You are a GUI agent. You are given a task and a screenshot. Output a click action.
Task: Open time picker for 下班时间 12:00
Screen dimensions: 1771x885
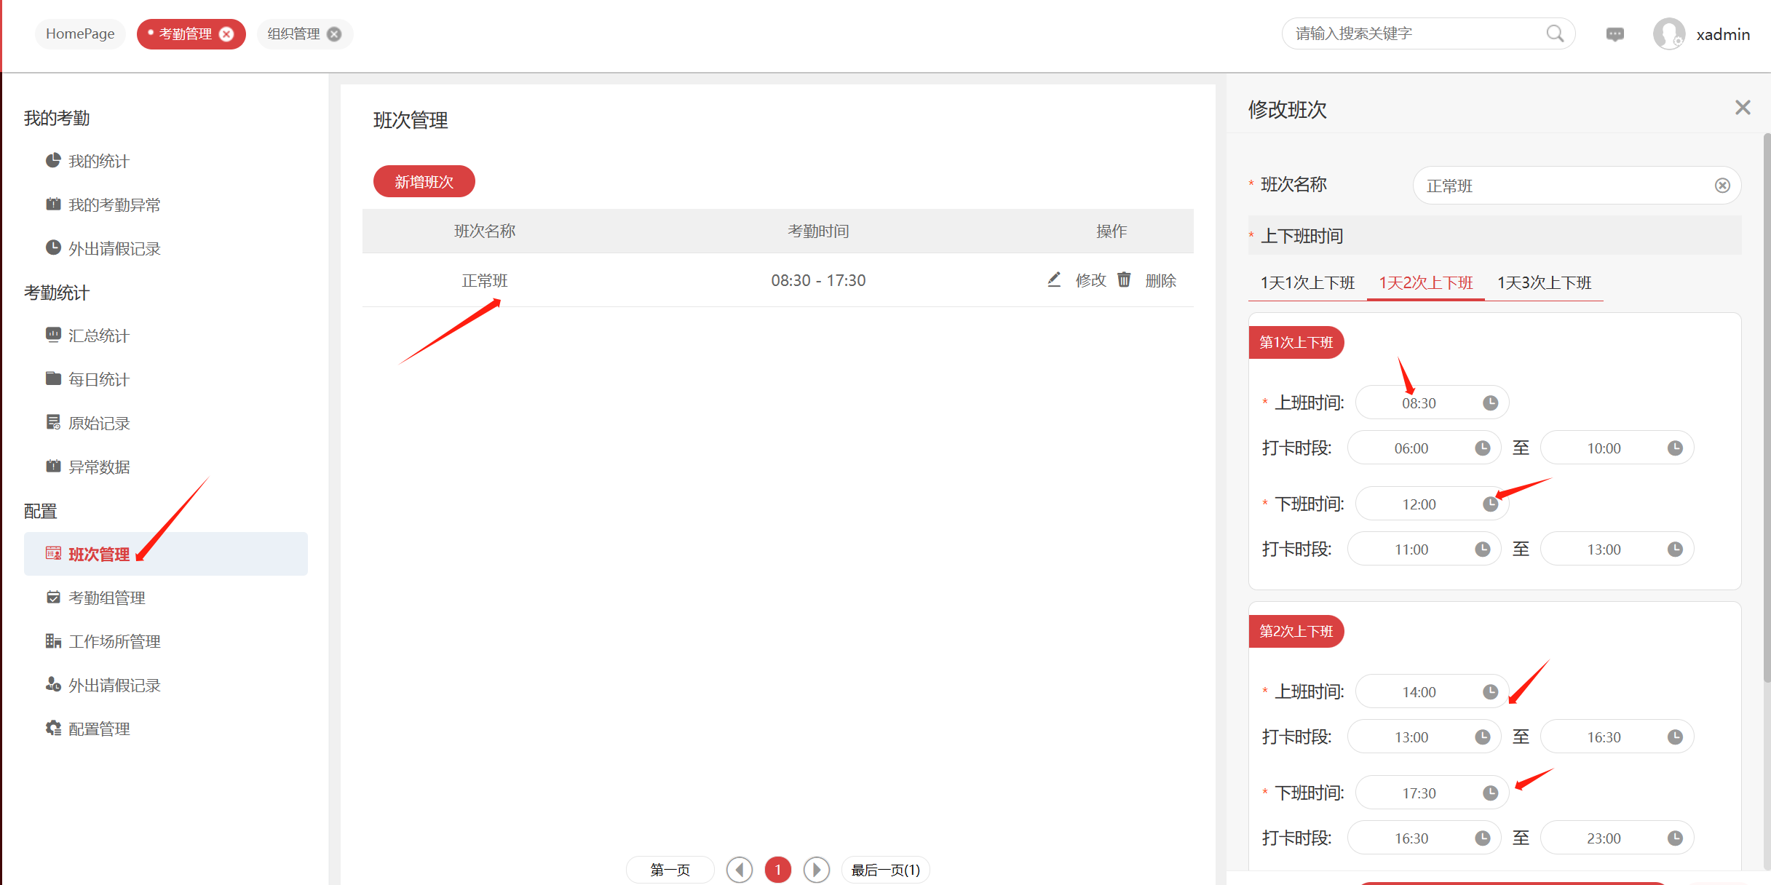1490,504
